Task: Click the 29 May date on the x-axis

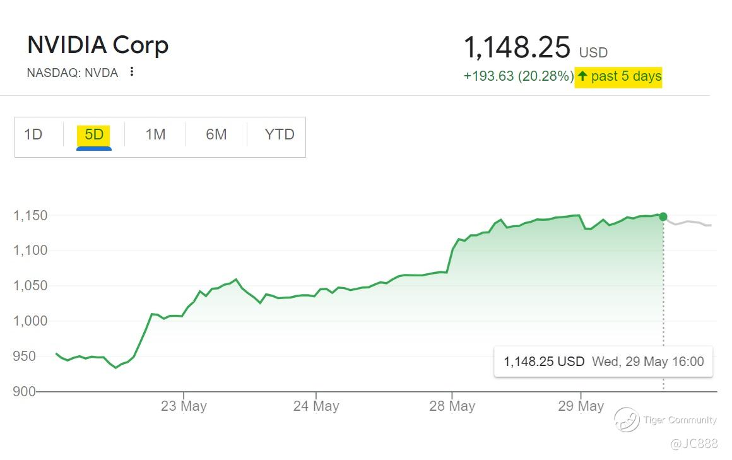Action: coord(581,406)
